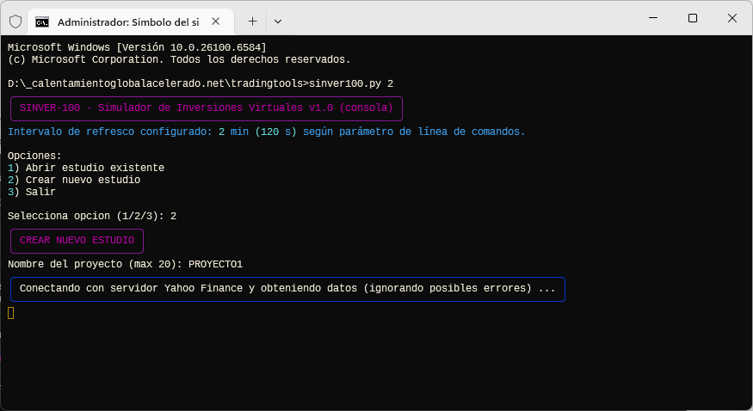Expand the new tab profile dropdown chevron
The image size is (753, 411).
tap(278, 21)
